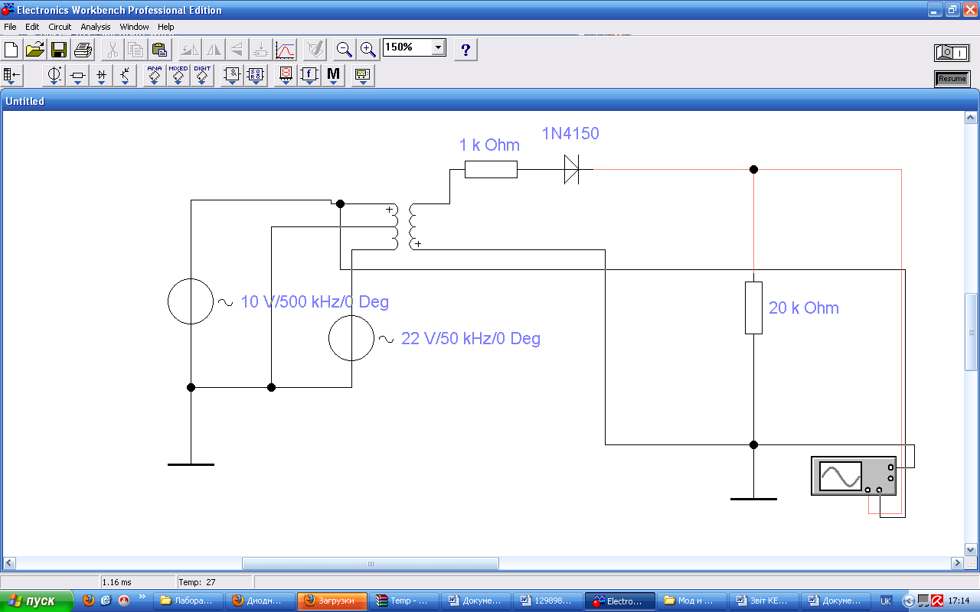Click the greyed-out Flip Horizontal icon
Image resolution: width=980 pixels, height=612 pixels.
click(x=213, y=50)
